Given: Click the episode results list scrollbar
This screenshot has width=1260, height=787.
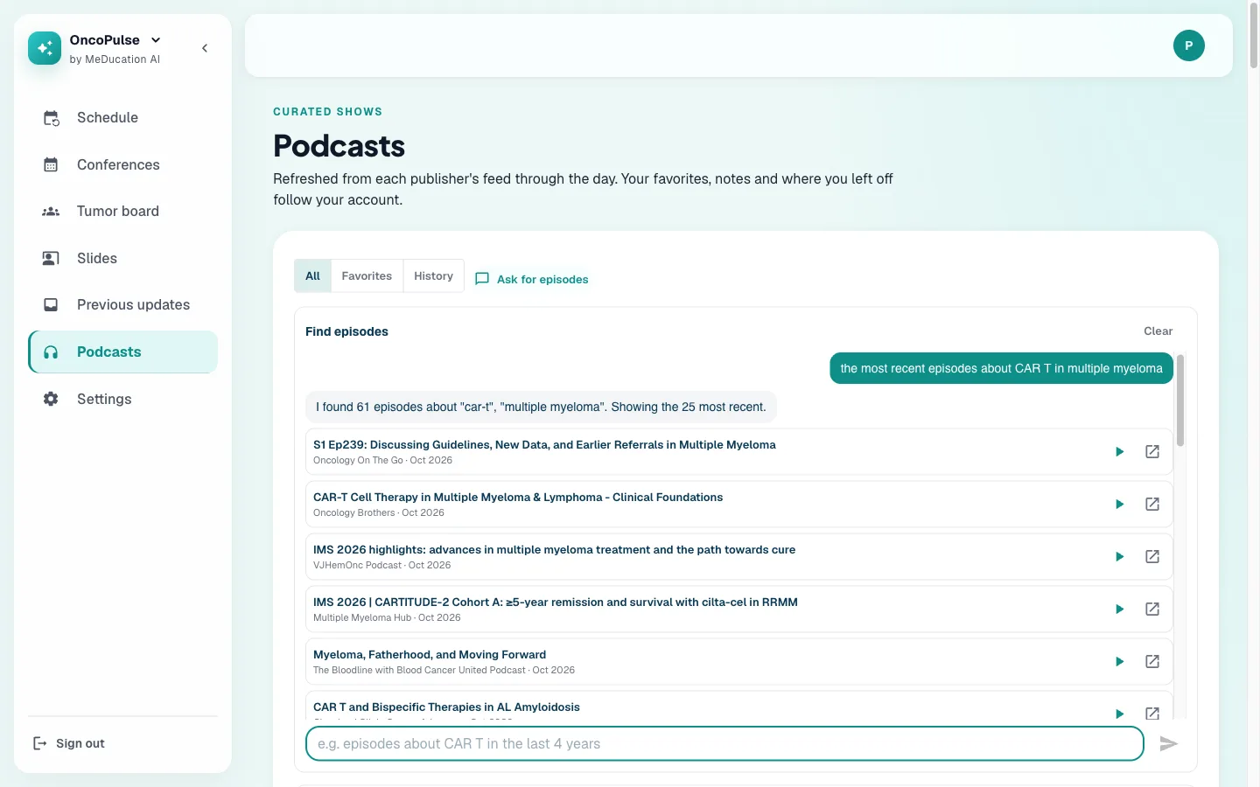Looking at the screenshot, I should (x=1180, y=400).
